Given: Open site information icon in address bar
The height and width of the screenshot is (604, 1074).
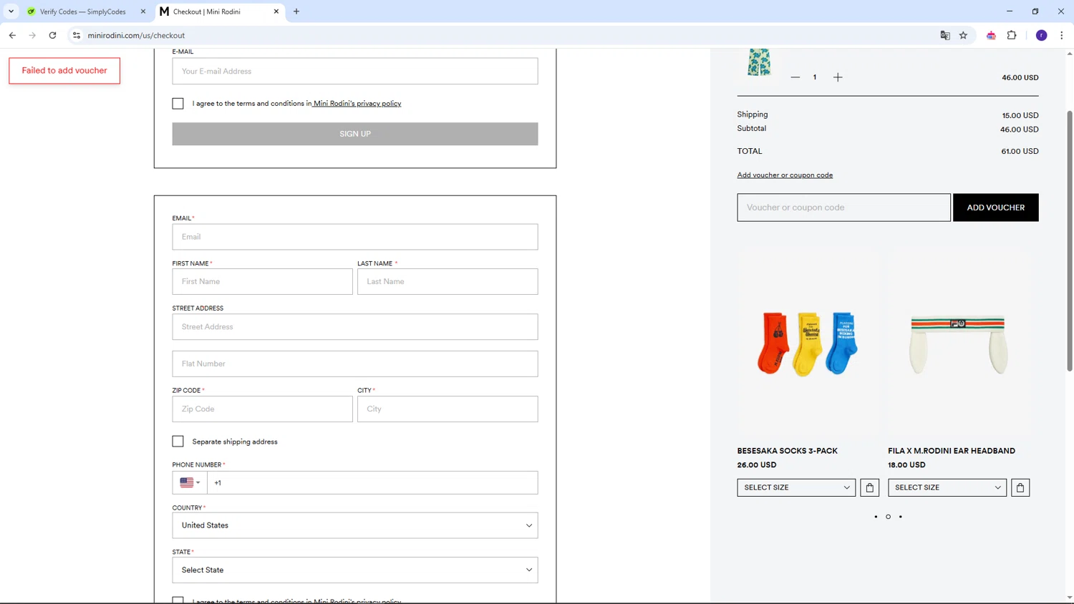Looking at the screenshot, I should [x=77, y=35].
